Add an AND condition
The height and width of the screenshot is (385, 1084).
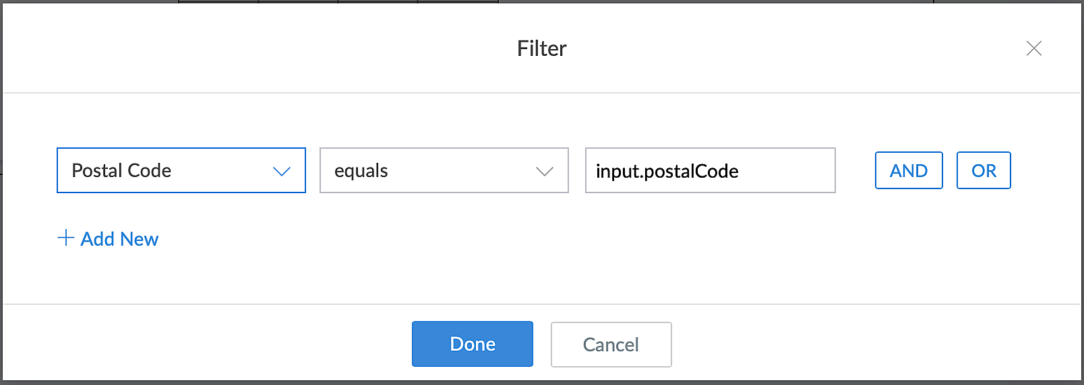[x=908, y=171]
